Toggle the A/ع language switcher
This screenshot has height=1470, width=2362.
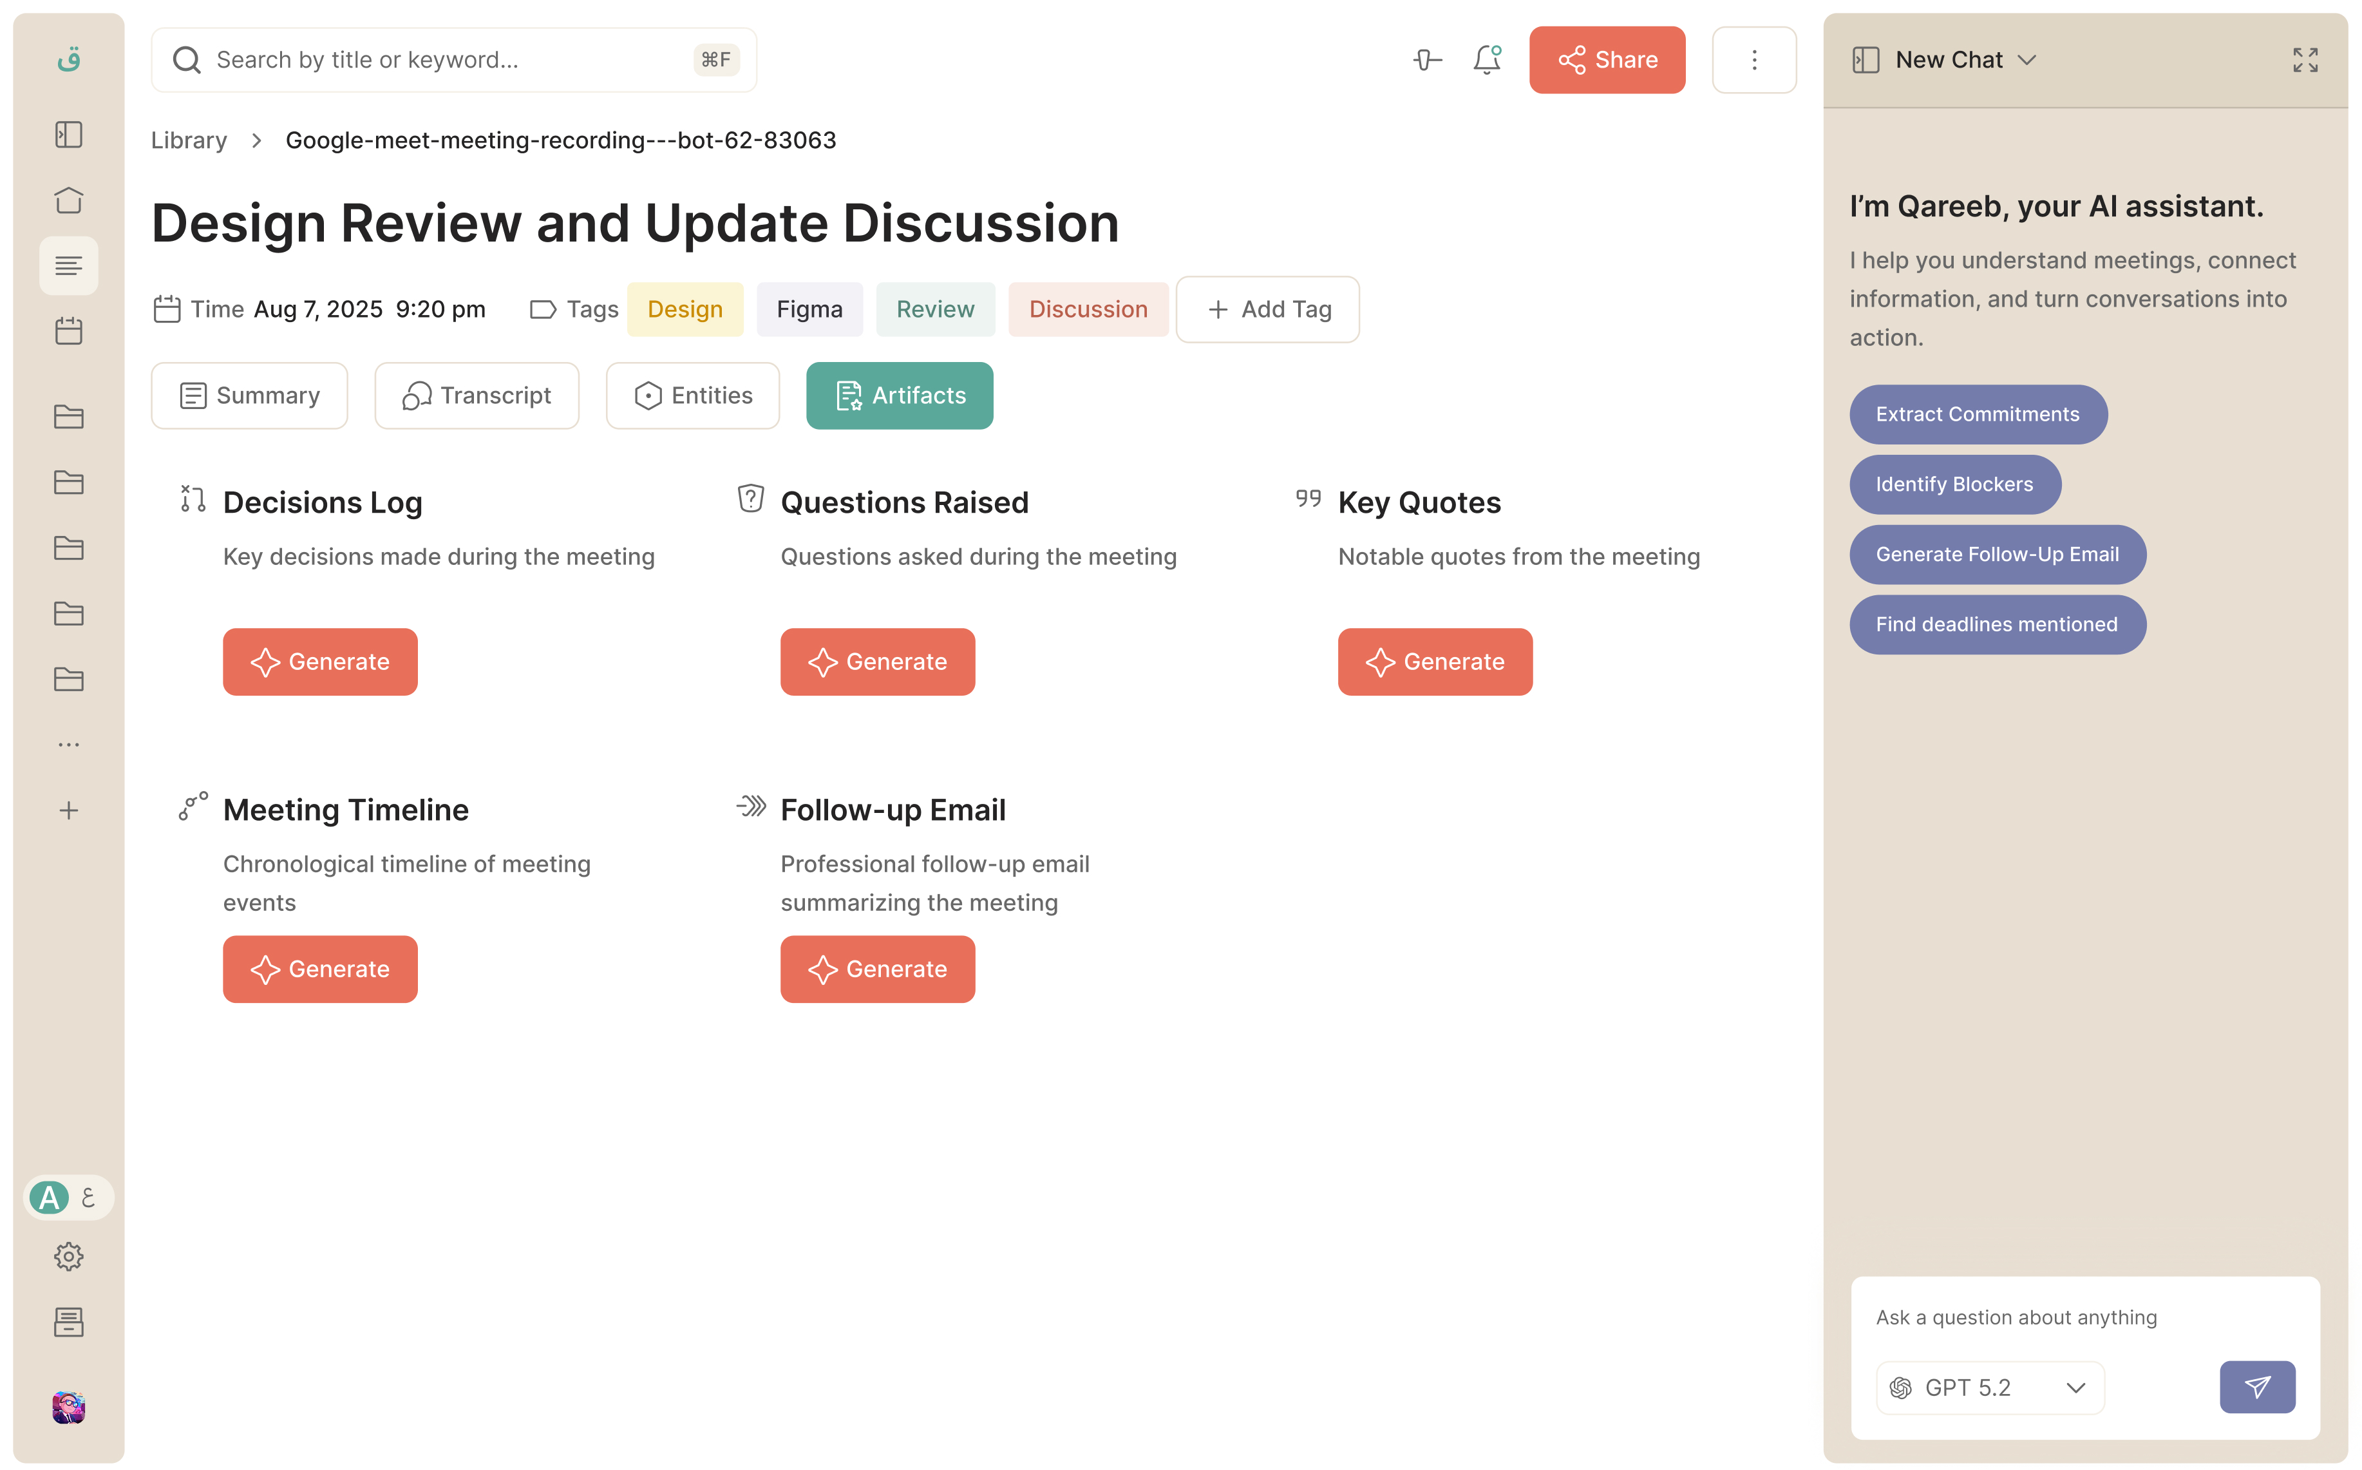[x=68, y=1197]
